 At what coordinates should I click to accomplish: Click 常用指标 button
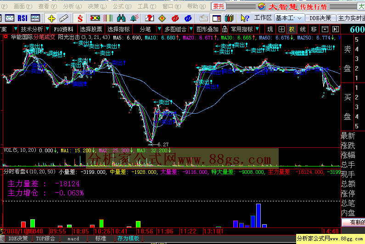pos(242,29)
